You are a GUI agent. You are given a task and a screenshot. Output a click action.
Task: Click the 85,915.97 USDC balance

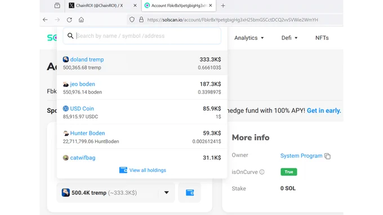(x=81, y=117)
